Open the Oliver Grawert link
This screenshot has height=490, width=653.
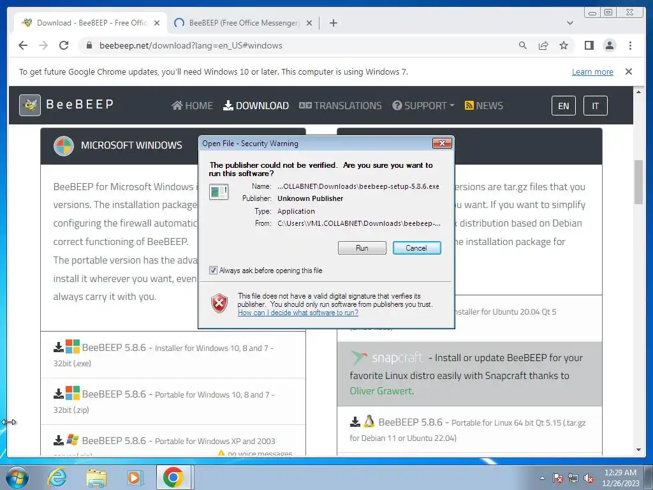381,391
